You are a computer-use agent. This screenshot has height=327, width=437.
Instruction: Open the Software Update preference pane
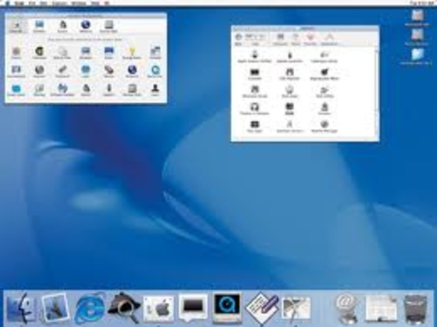point(62,90)
